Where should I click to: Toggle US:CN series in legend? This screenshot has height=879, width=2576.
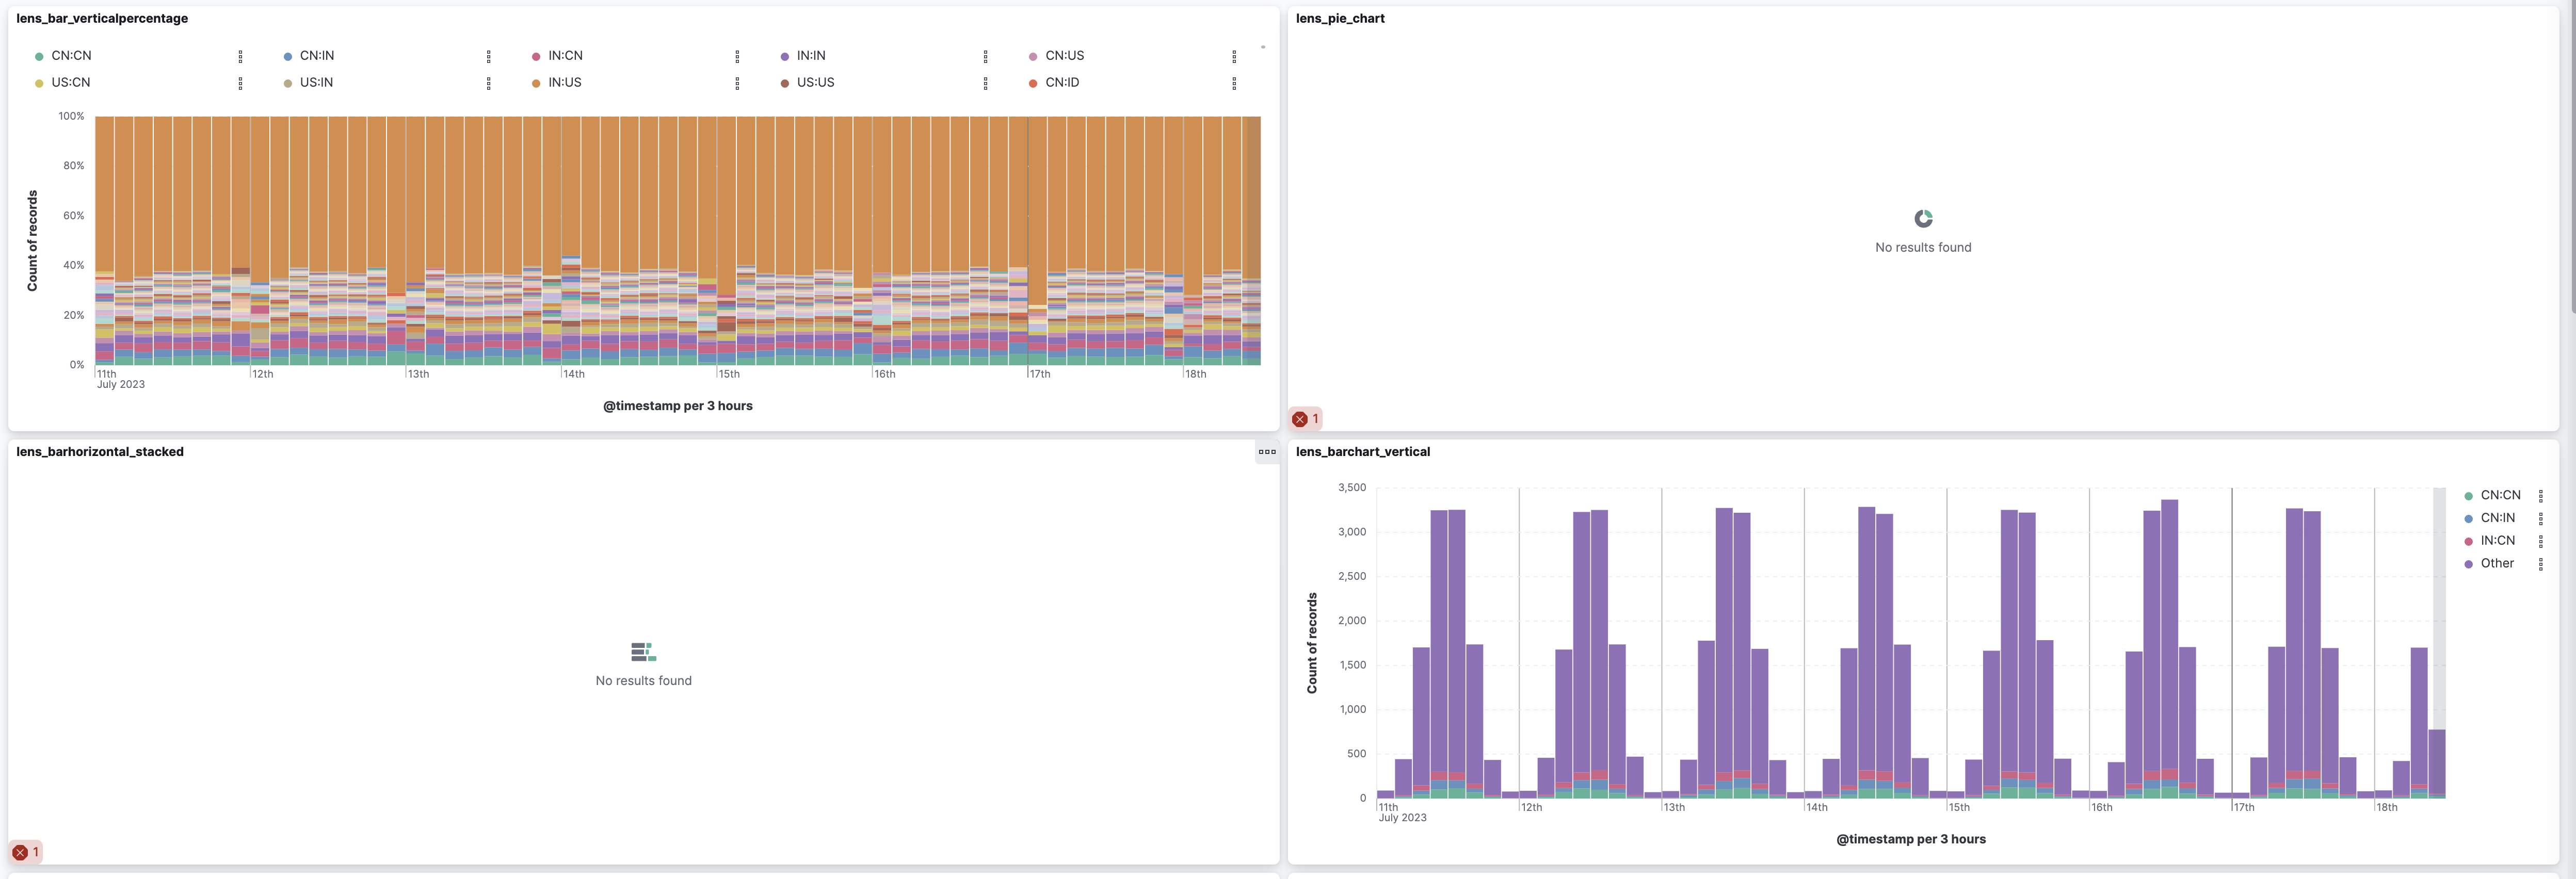[x=70, y=83]
